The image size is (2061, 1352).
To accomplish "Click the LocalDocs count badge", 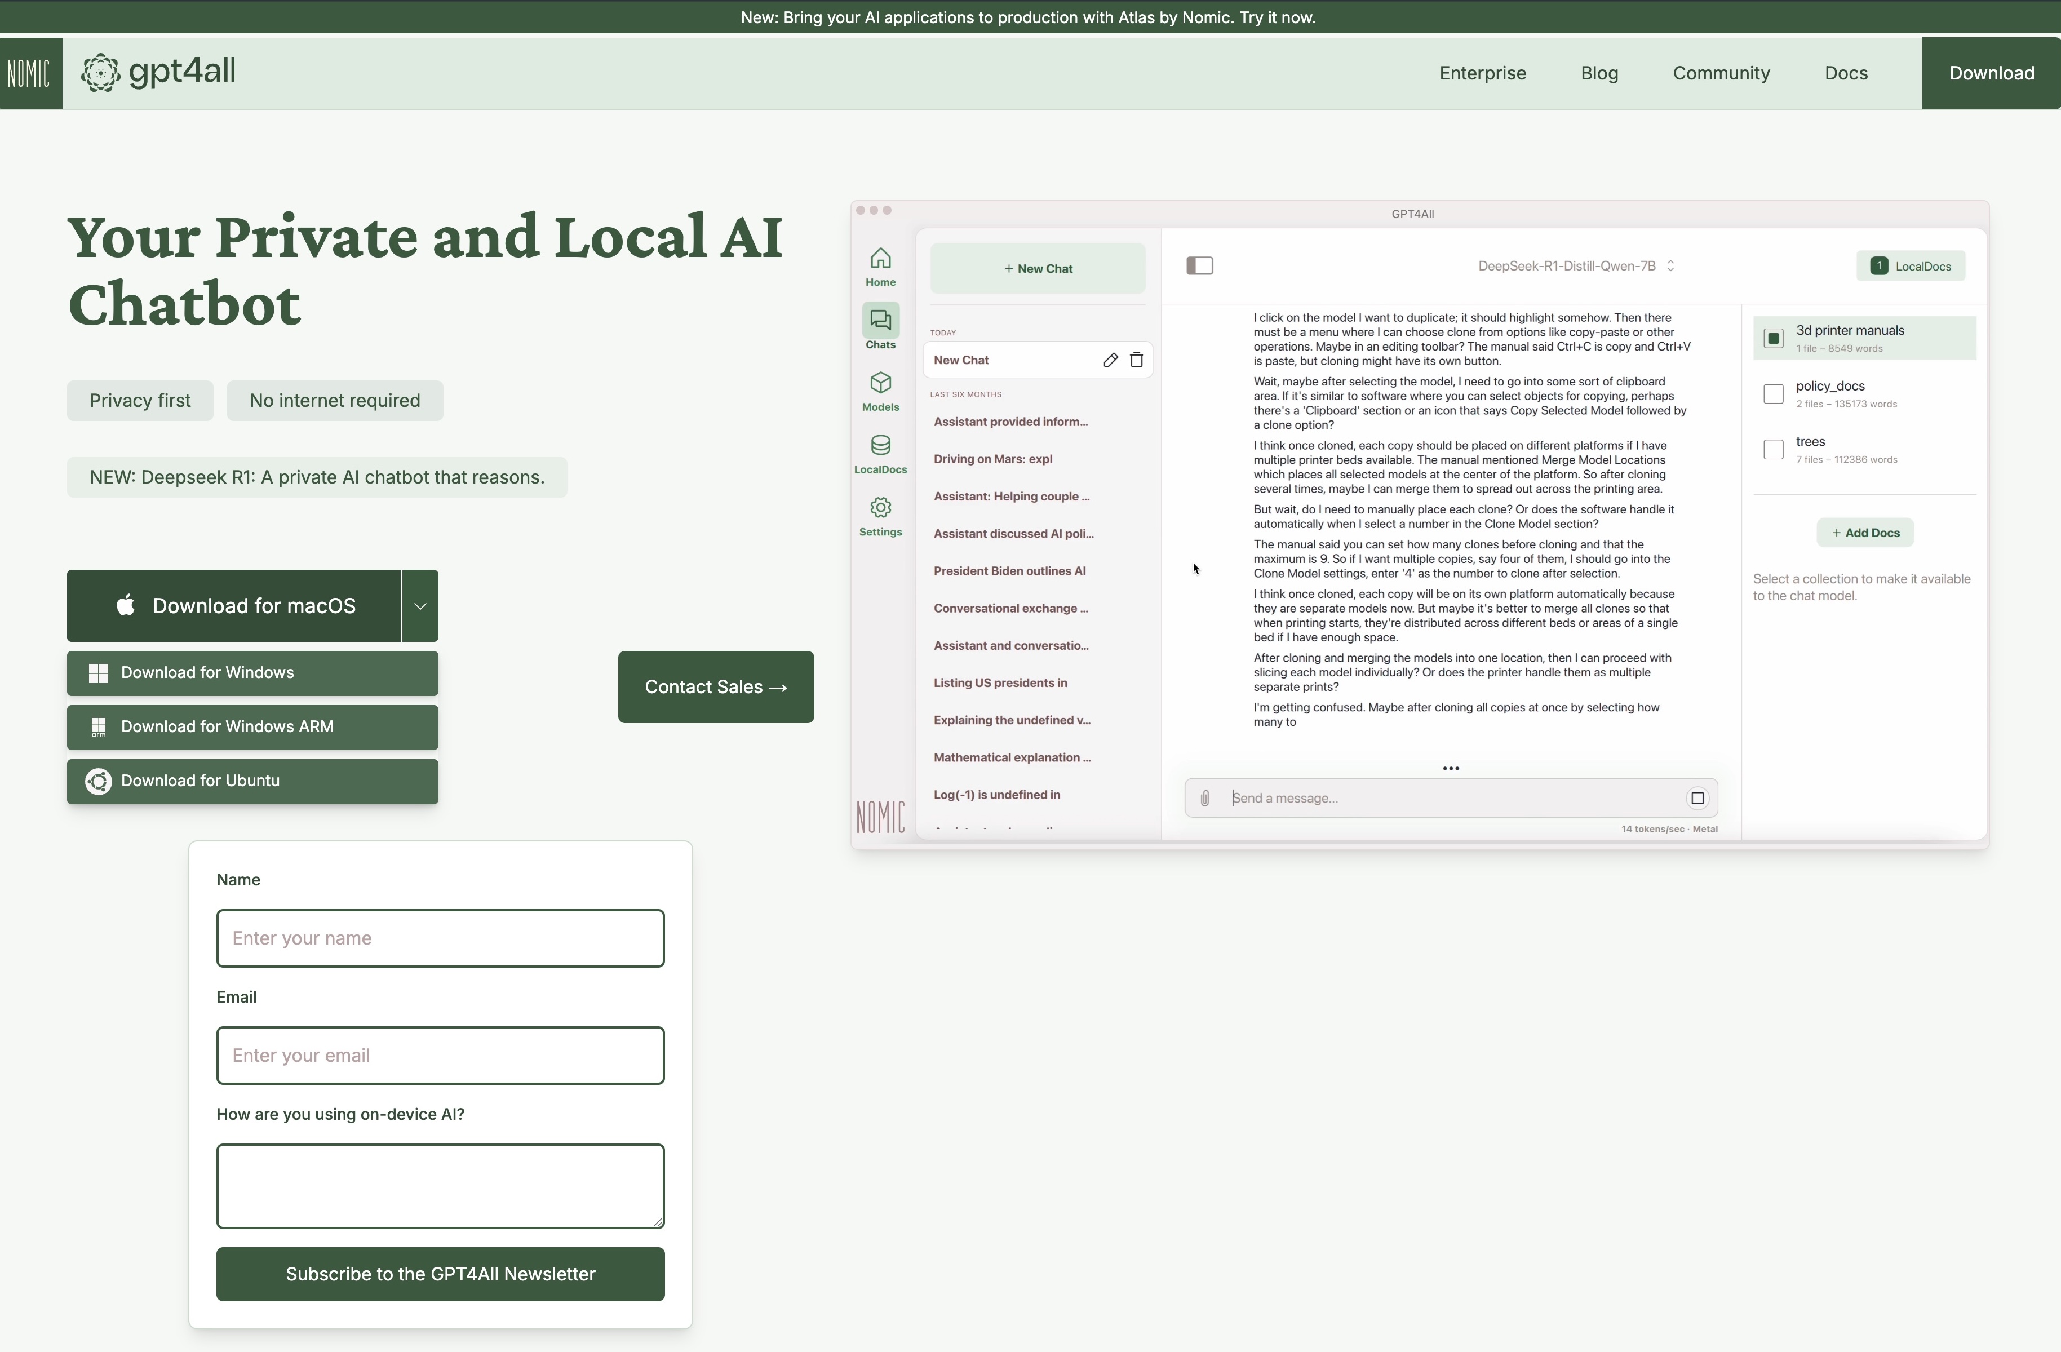I will point(1878,267).
